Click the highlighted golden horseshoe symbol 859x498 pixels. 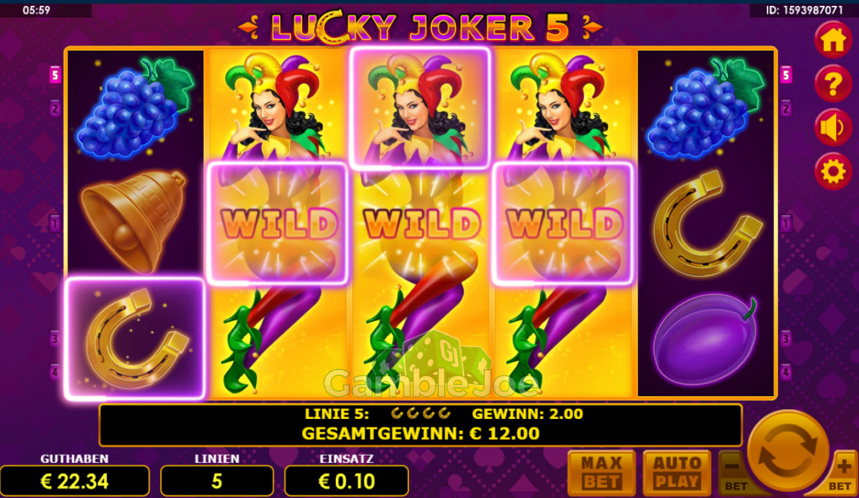pyautogui.click(x=135, y=338)
